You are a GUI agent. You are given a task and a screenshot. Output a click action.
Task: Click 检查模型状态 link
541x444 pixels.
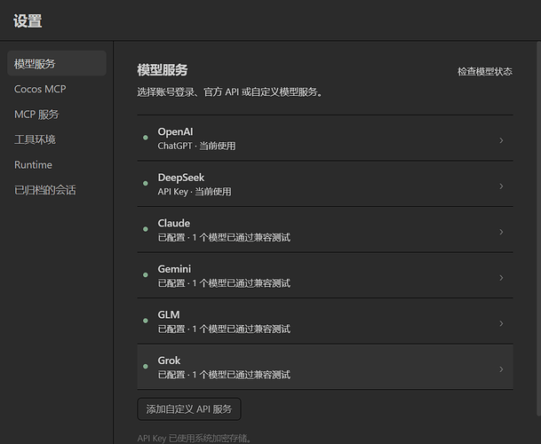pyautogui.click(x=485, y=72)
